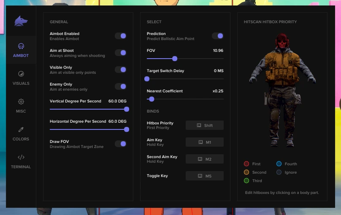Open the Misc gear icon

(x=21, y=102)
